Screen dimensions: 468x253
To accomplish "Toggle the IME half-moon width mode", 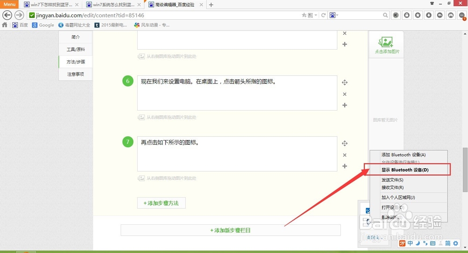I will [418, 244].
